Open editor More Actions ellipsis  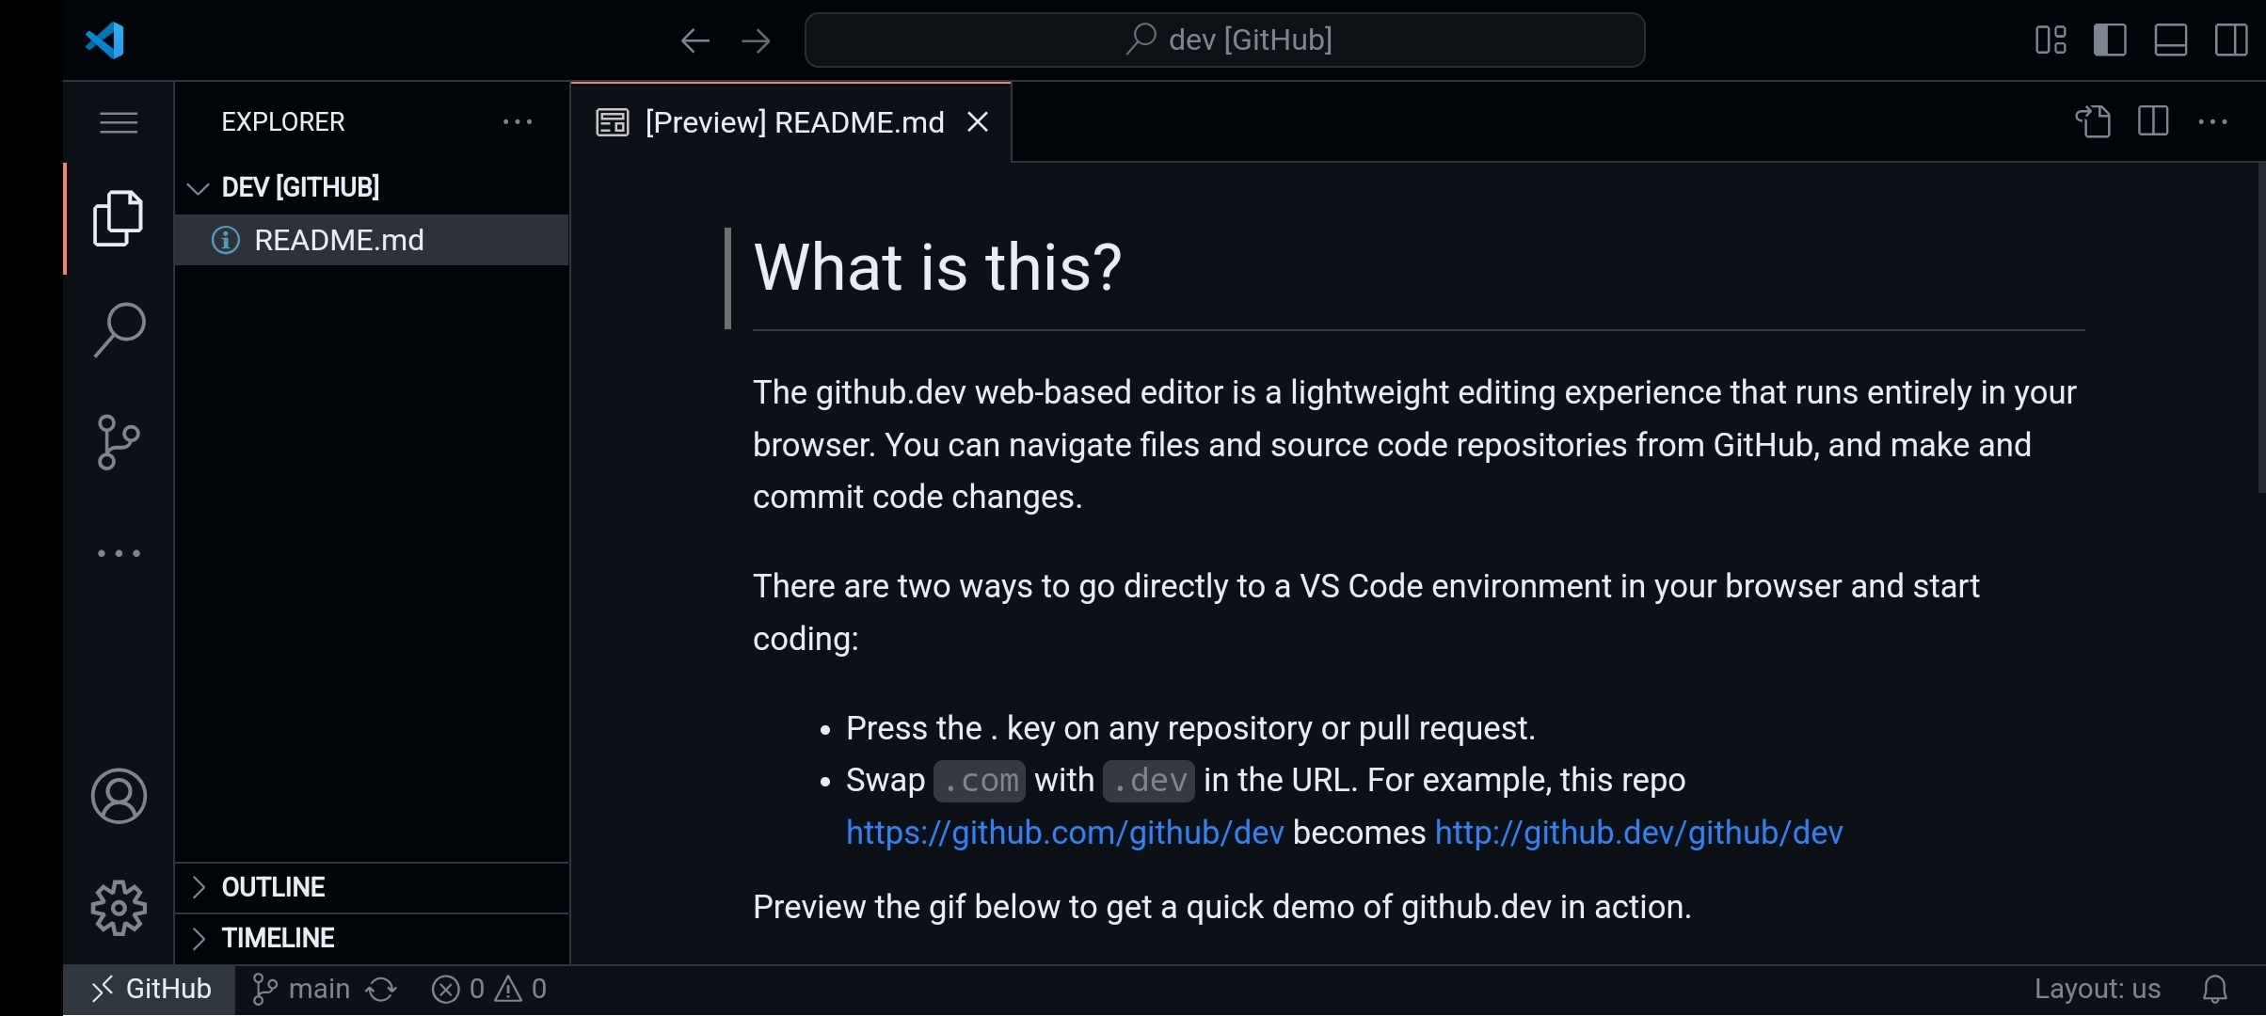[2212, 121]
